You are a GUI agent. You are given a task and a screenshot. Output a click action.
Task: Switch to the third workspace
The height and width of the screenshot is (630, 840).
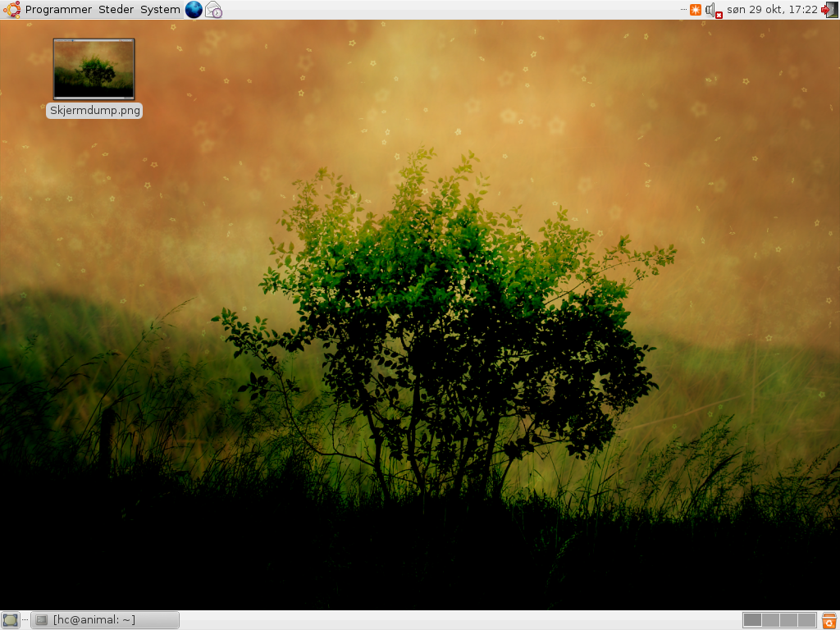(788, 620)
